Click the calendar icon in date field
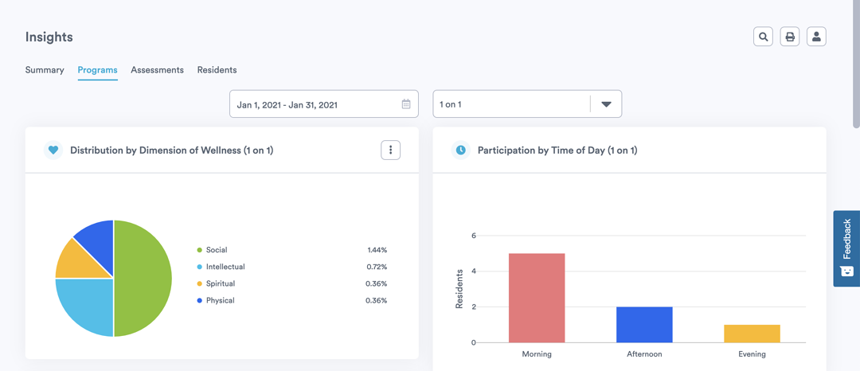This screenshot has width=860, height=371. pos(406,104)
